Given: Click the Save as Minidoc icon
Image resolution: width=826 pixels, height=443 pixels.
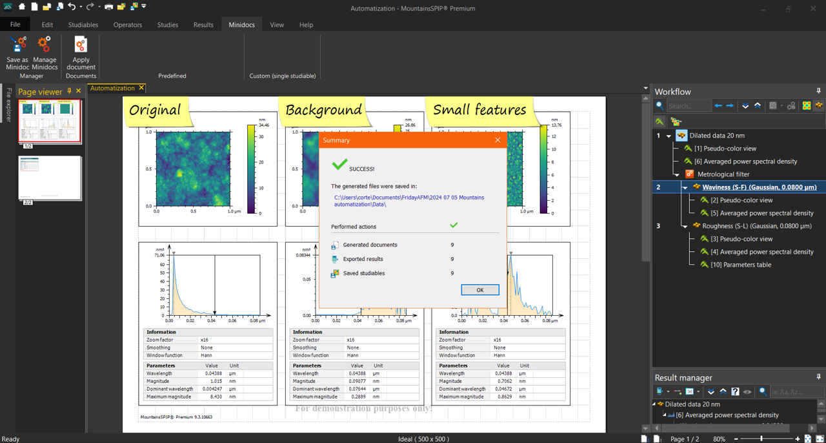Looking at the screenshot, I should [17, 44].
